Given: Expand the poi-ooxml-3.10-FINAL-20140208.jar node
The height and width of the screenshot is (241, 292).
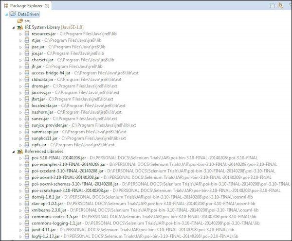Looking at the screenshot, I should pos(20,178).
